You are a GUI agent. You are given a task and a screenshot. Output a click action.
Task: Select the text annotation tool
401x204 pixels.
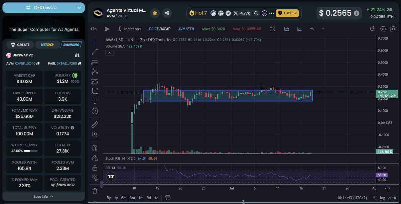point(95,101)
